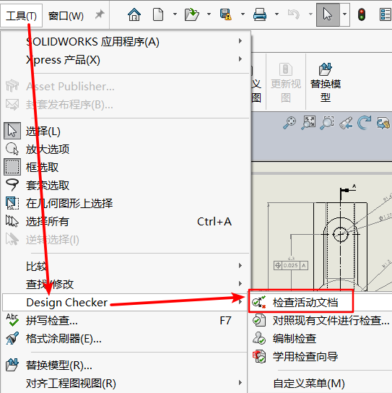Expand the Undo dropdown arrow
Image resolution: width=392 pixels, height=393 pixels.
(x=310, y=14)
